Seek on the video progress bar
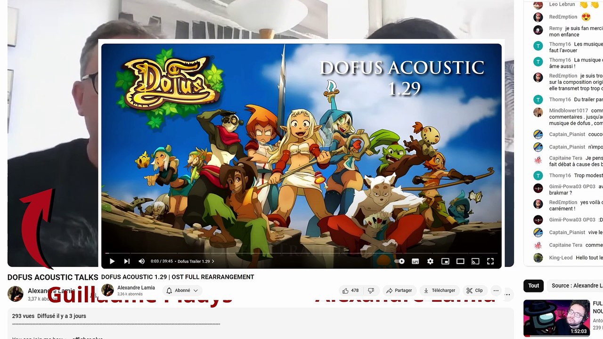The image size is (603, 339). 301,253
